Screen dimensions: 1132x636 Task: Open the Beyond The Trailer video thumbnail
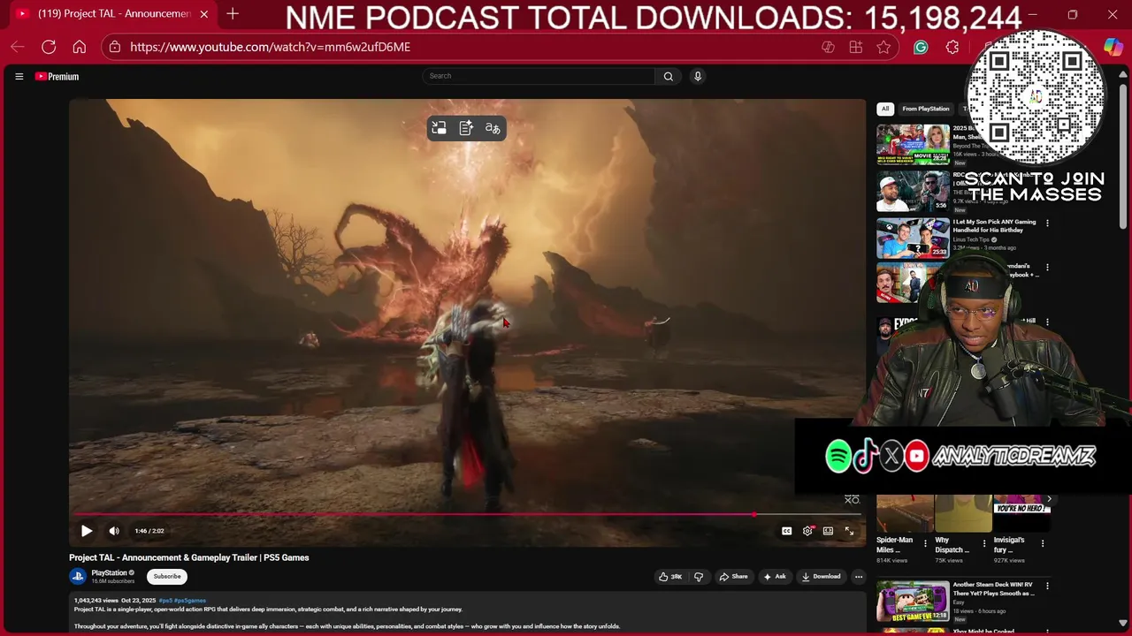coord(913,145)
